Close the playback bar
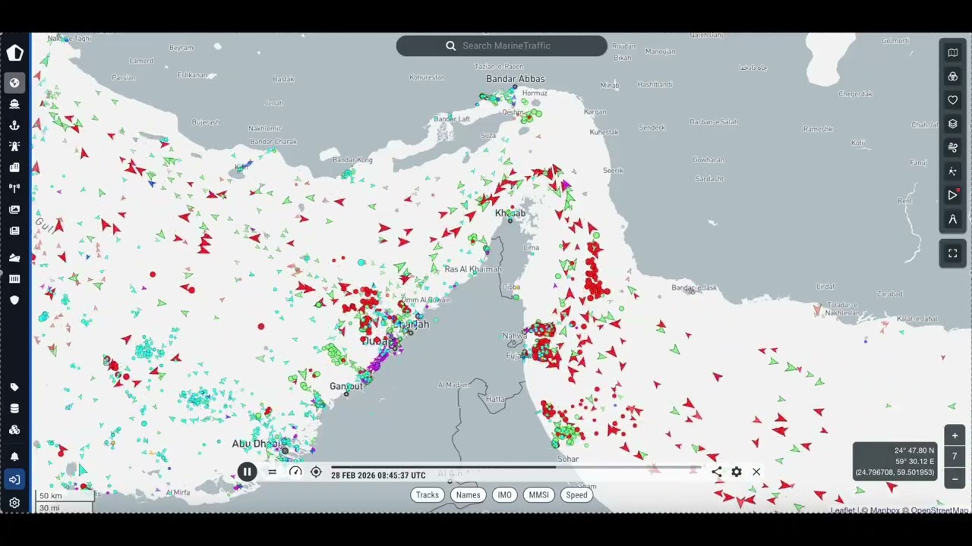This screenshot has width=972, height=546. click(756, 472)
